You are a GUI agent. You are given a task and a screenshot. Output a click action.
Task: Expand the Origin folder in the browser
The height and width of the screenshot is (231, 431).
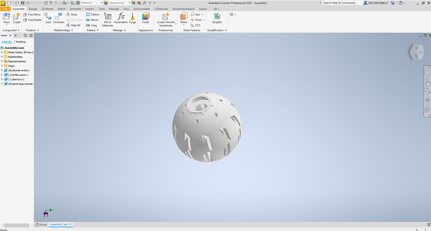coord(2,66)
